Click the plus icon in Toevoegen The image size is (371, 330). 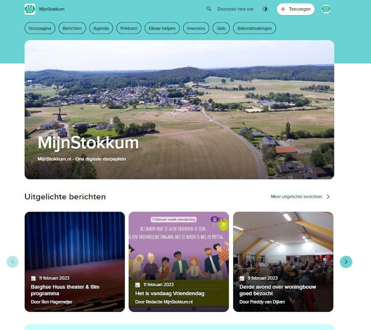pyautogui.click(x=283, y=9)
